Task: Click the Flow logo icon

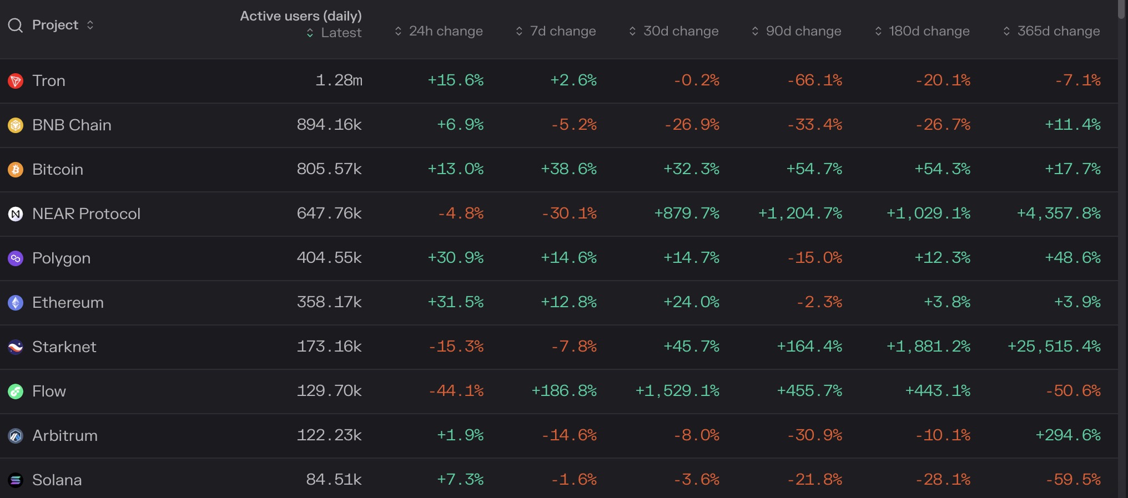Action: (16, 392)
